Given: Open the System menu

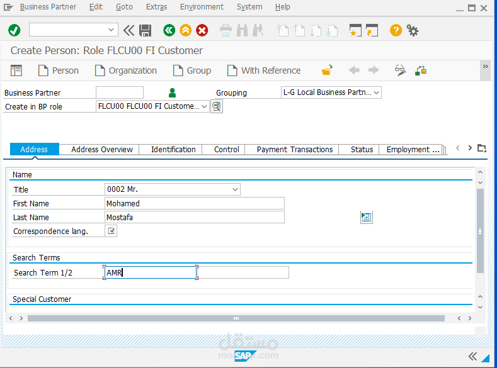Looking at the screenshot, I should 249,7.
